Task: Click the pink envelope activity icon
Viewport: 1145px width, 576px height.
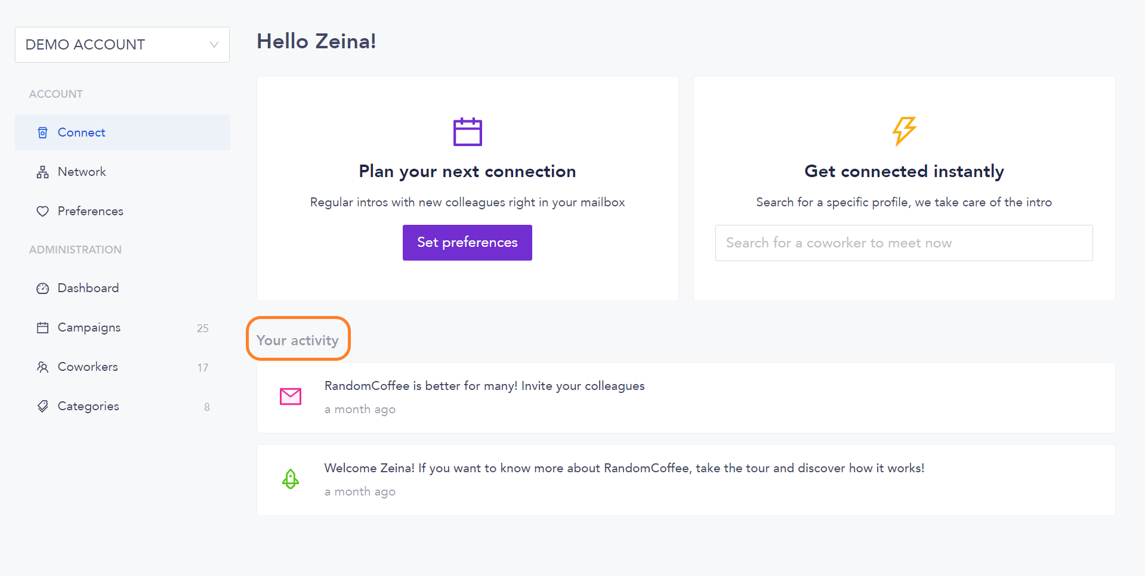Action: tap(291, 397)
